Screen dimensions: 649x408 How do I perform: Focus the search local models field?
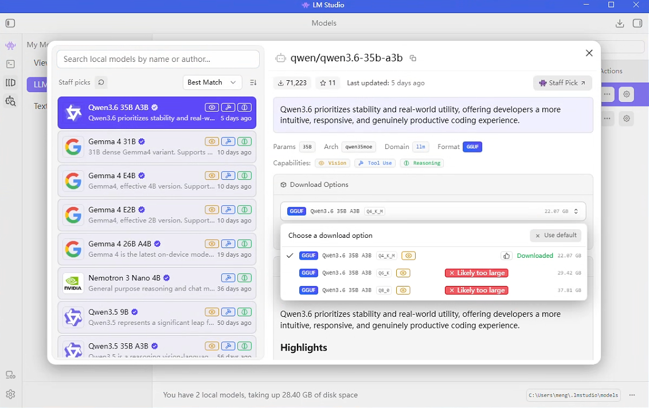coord(158,59)
